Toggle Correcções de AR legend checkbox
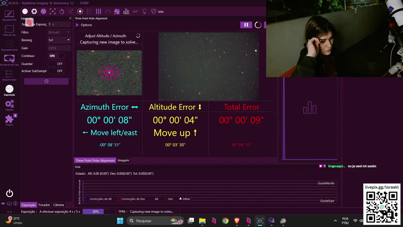Image resolution: width=403 pixels, height=227 pixels. tap(99, 199)
